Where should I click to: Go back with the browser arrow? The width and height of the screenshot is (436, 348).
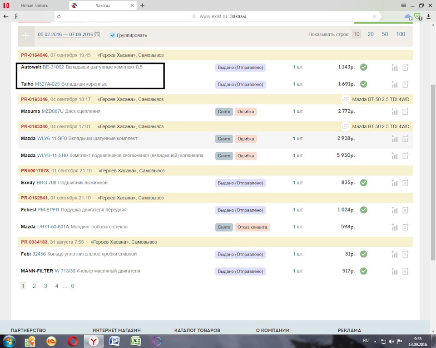(6, 16)
